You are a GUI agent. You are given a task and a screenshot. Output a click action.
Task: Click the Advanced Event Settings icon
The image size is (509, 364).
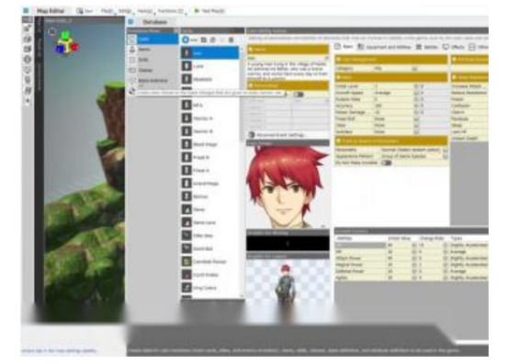[252, 134]
